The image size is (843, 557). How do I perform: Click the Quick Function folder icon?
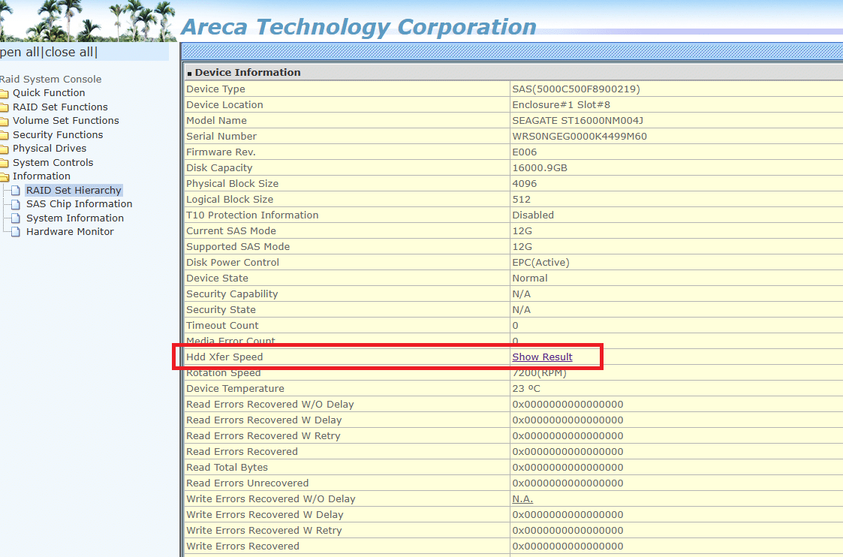(4, 93)
